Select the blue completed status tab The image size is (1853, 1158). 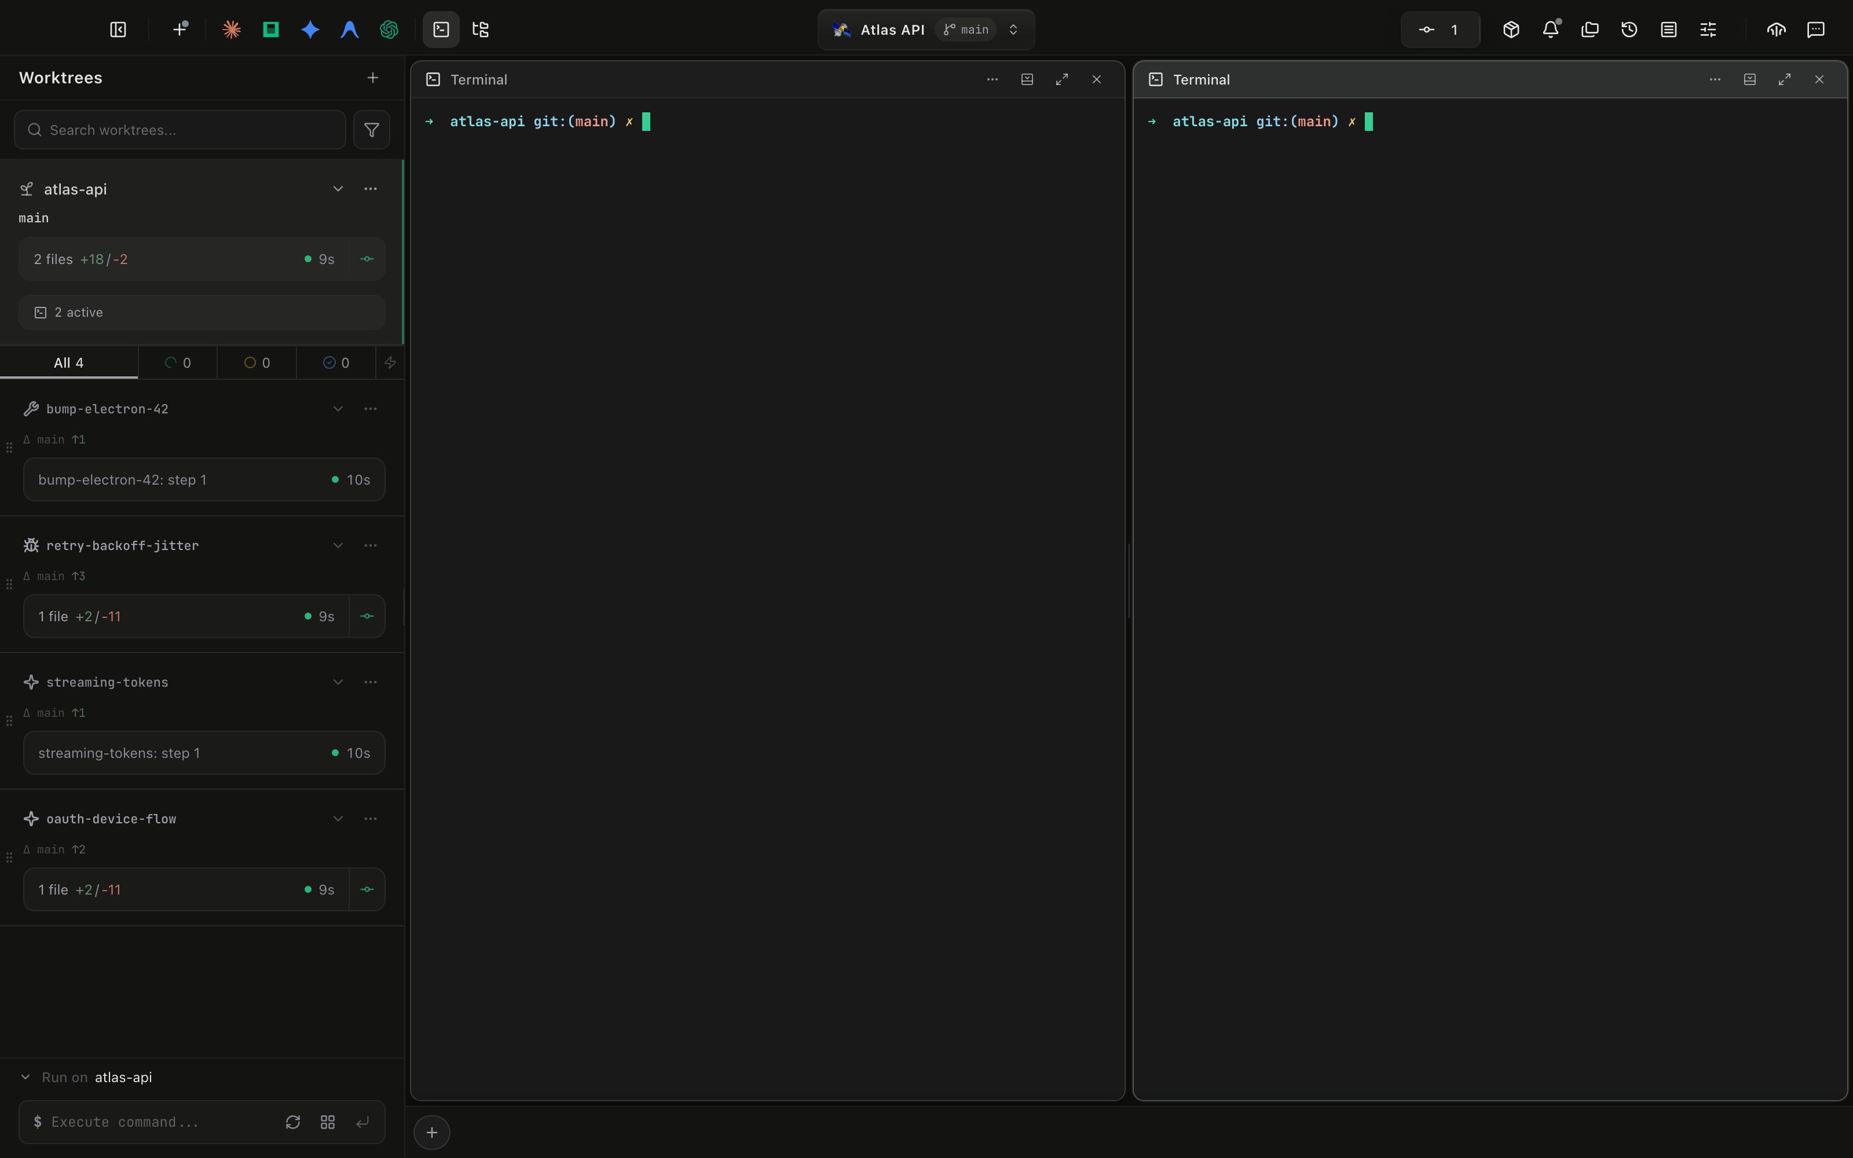coord(336,362)
